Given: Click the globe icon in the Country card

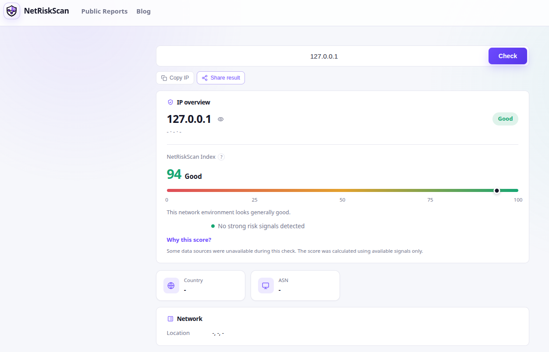Looking at the screenshot, I should coord(171,286).
